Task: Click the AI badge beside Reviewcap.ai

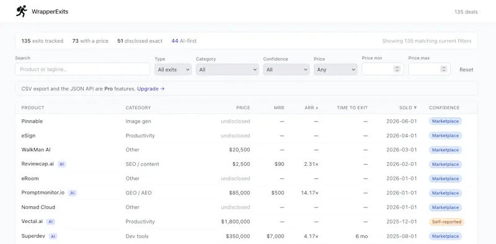Action: tap(61, 164)
